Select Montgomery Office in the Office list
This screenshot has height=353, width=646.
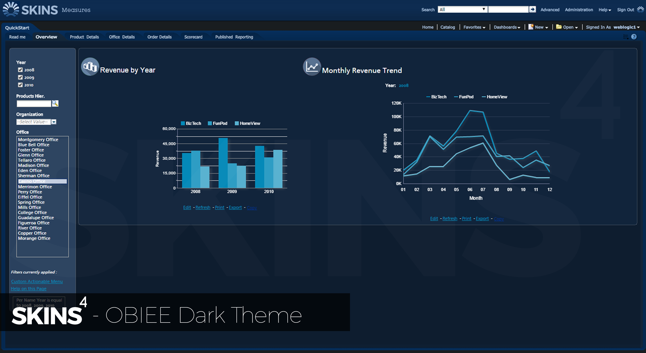pyautogui.click(x=38, y=139)
